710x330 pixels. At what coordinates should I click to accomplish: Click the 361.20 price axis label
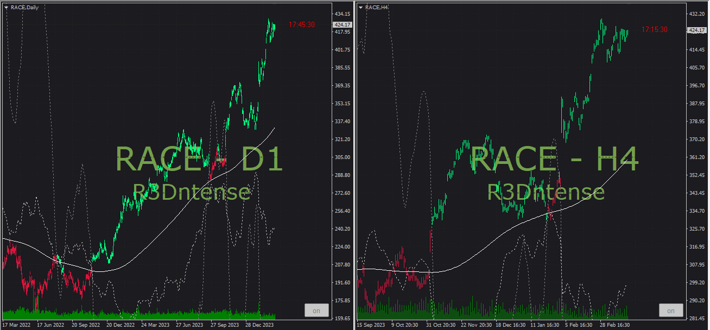(x=696, y=157)
